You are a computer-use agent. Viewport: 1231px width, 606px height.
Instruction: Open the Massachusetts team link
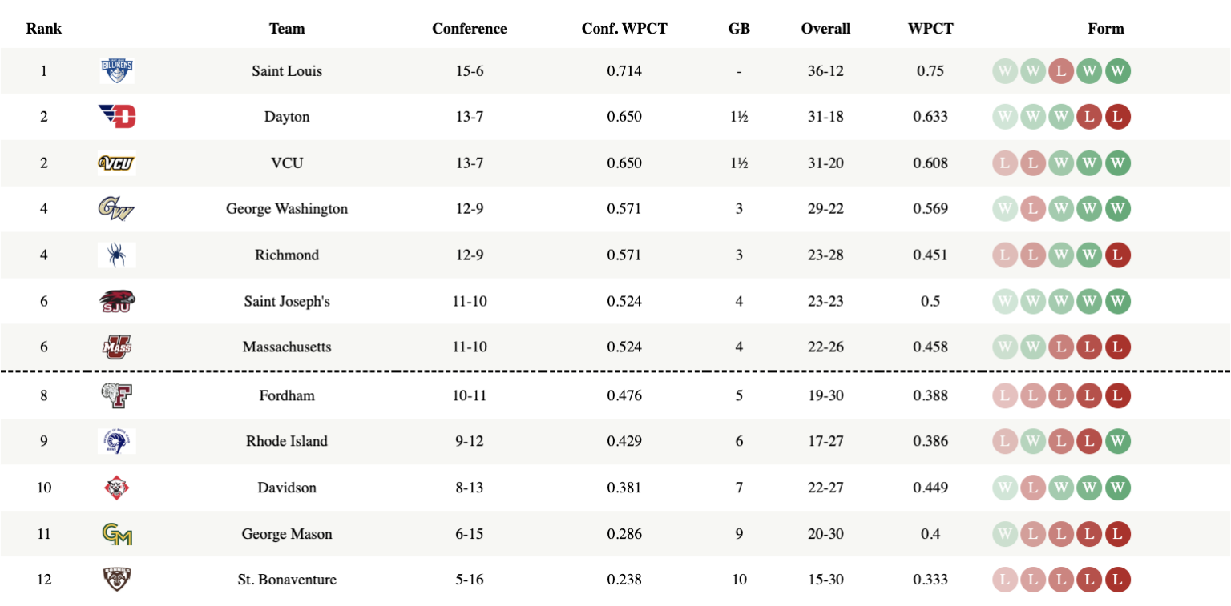coord(287,347)
